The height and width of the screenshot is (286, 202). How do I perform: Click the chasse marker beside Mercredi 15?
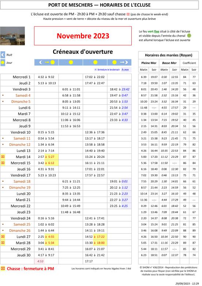(x=3, y=163)
